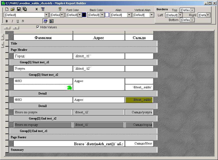The image size is (218, 160).
Task: Click the right arrow navigation button
Action: pyautogui.click(x=16, y=28)
